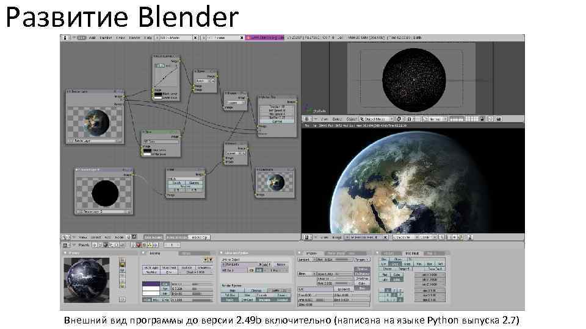Screen dimensions: 586x329
Task: Click the lock icon in image editor header
Action: click(x=470, y=237)
